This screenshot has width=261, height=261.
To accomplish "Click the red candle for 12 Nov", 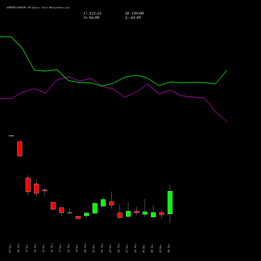I will (37, 188).
